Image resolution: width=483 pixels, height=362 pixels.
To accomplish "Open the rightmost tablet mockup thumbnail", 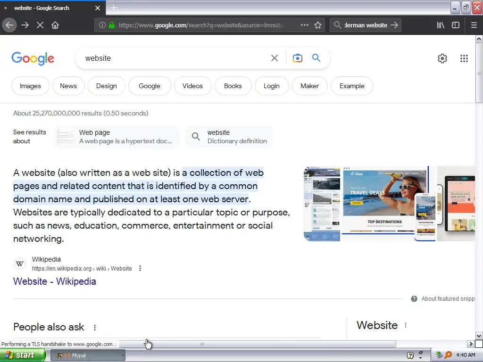I will pyautogui.click(x=456, y=204).
